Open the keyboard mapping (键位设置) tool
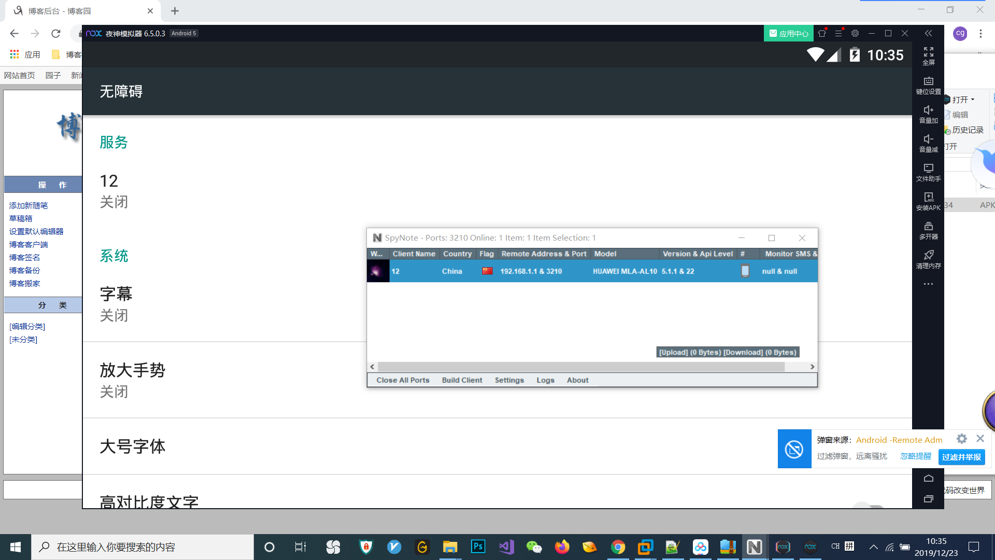Image resolution: width=995 pixels, height=560 pixels. (928, 81)
